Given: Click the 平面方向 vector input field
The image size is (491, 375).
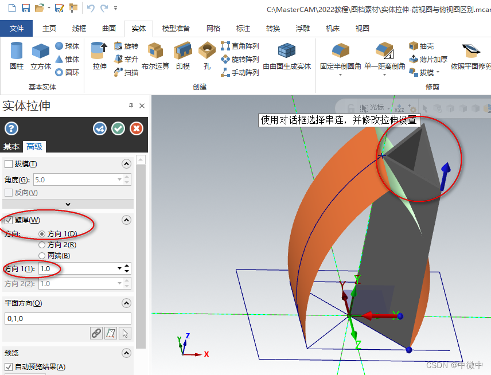Looking at the screenshot, I should 68,319.
